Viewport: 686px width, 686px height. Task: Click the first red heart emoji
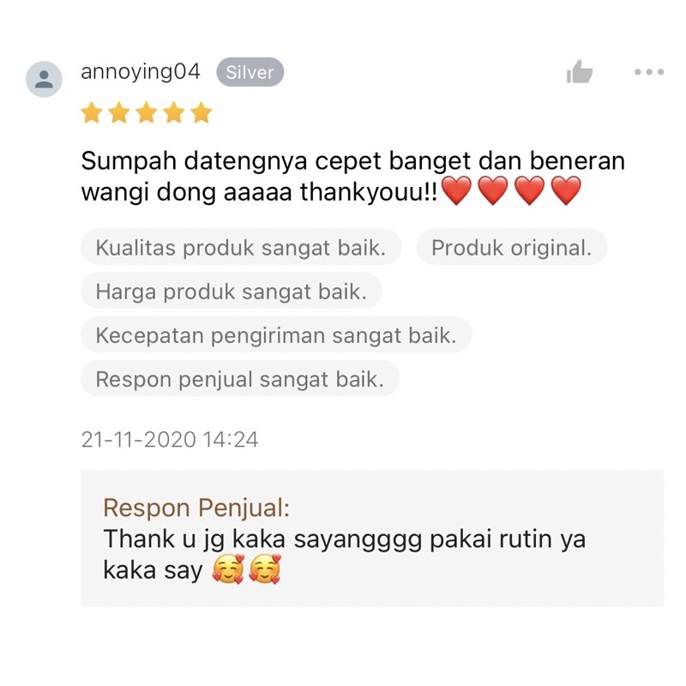click(457, 190)
